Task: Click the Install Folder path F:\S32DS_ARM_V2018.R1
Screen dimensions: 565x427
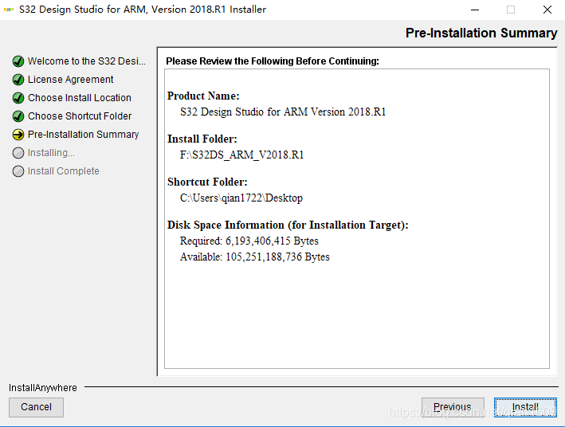Action: pyautogui.click(x=241, y=155)
